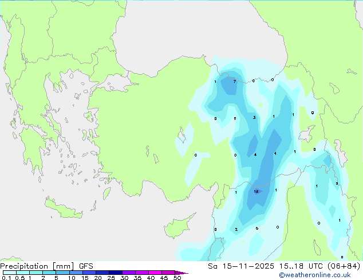The width and height of the screenshot is (363, 280).
Task: Click the '0.1' legend scale label
Action: click(x=6, y=278)
